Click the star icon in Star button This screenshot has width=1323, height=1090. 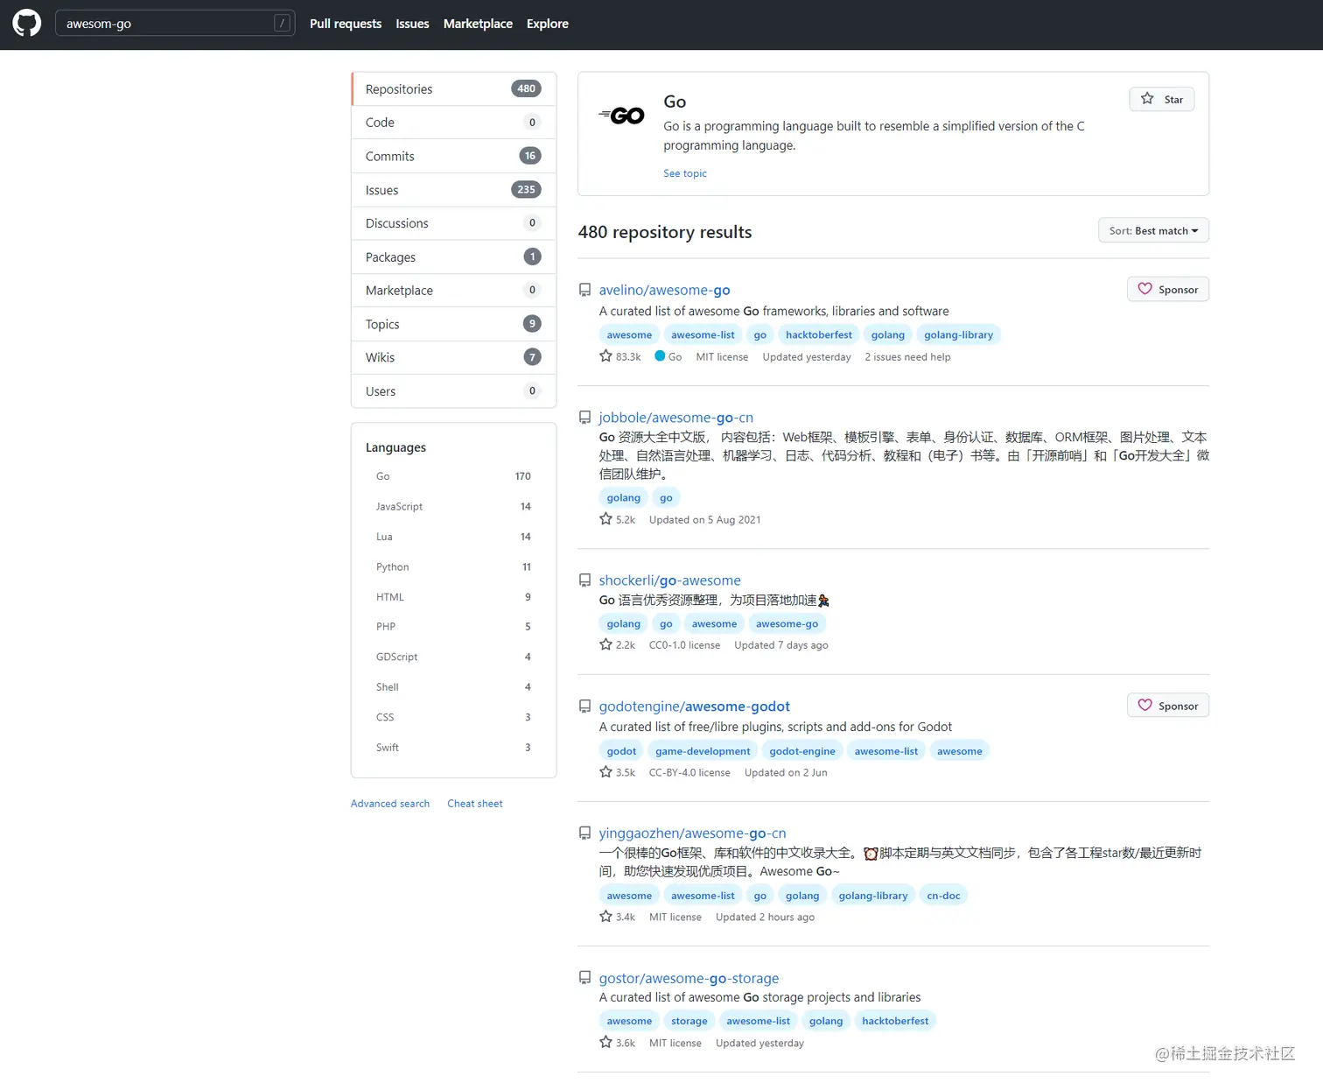click(1147, 99)
